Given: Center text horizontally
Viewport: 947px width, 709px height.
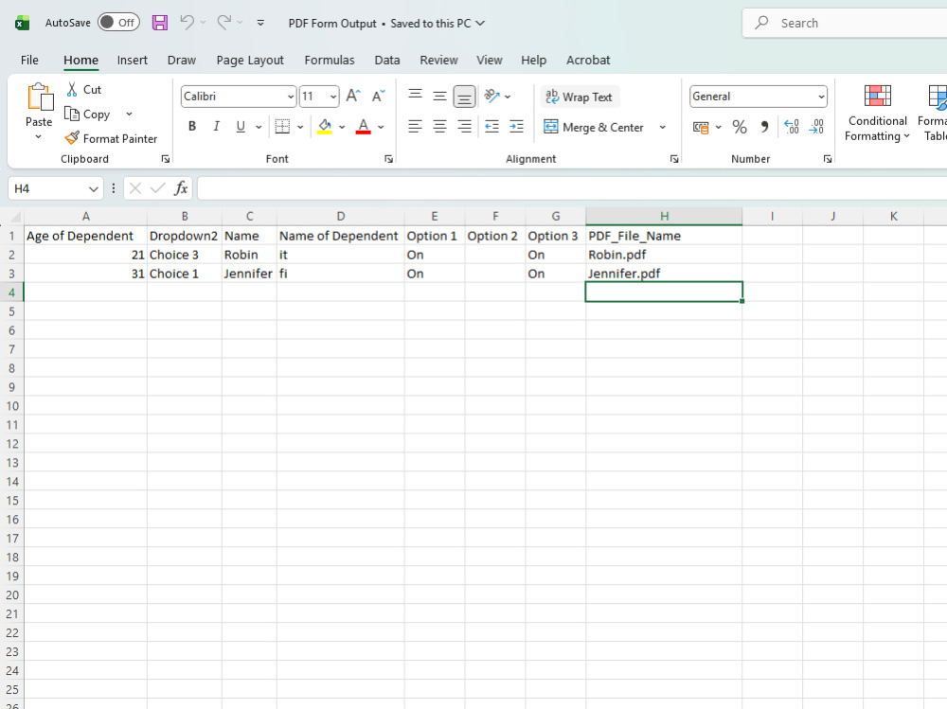Looking at the screenshot, I should 439,126.
